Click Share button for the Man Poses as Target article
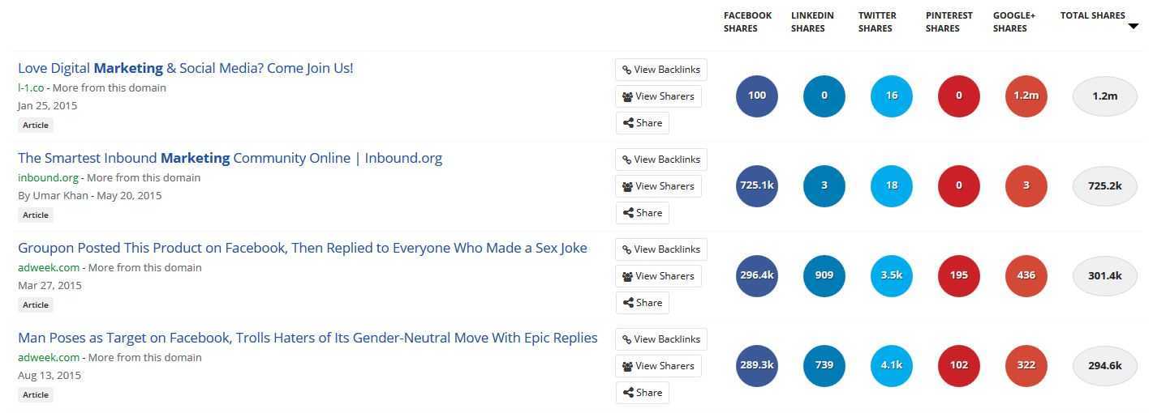This screenshot has width=1153, height=413. click(642, 393)
